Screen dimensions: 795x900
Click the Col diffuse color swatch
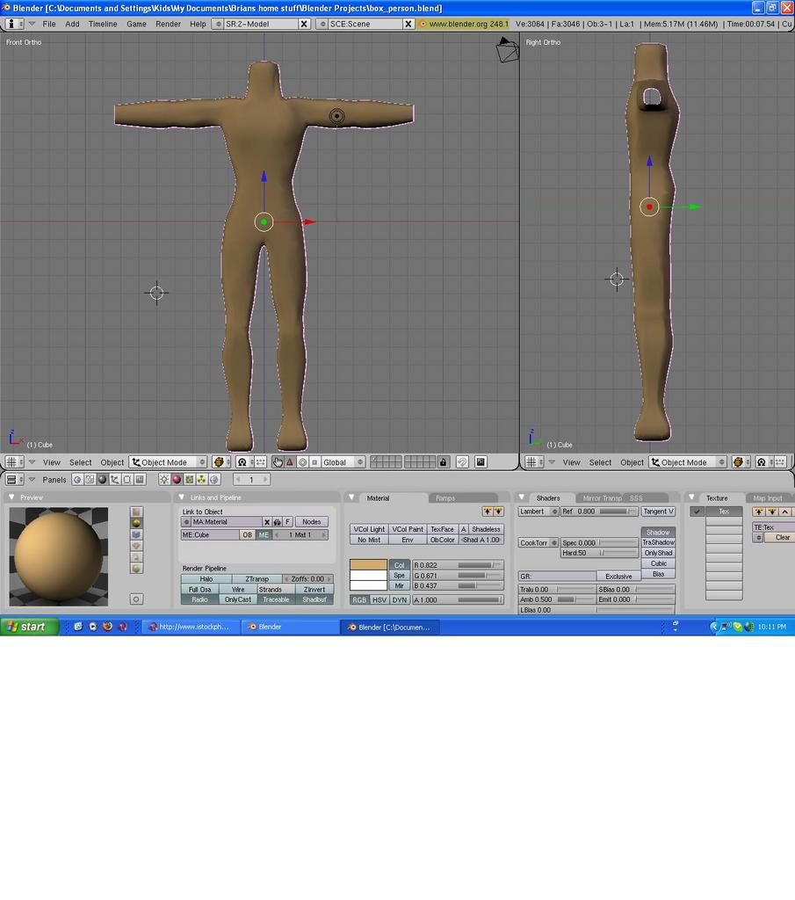[368, 565]
